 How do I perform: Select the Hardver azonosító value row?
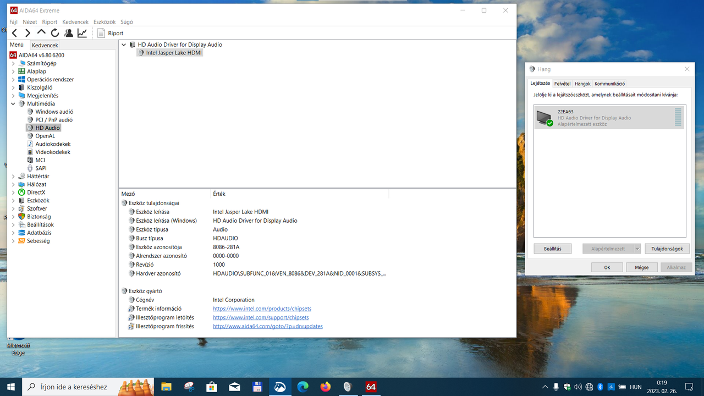click(x=299, y=273)
